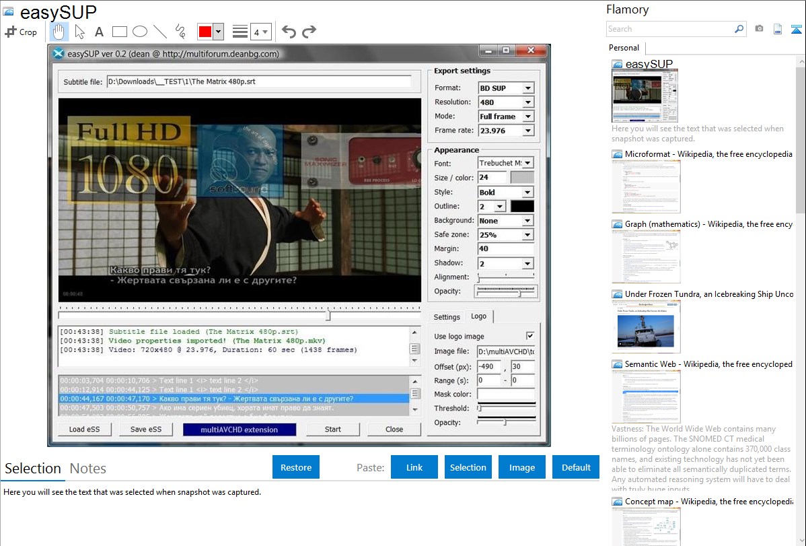This screenshot has width=806, height=546.
Task: Click the Restore button
Action: (296, 467)
